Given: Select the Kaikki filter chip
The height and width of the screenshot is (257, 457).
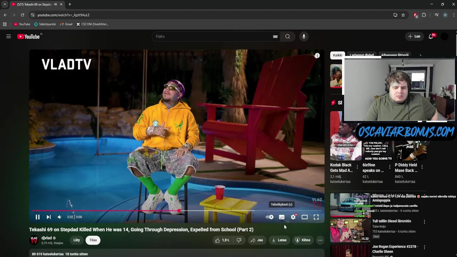Looking at the screenshot, I should 337,55.
